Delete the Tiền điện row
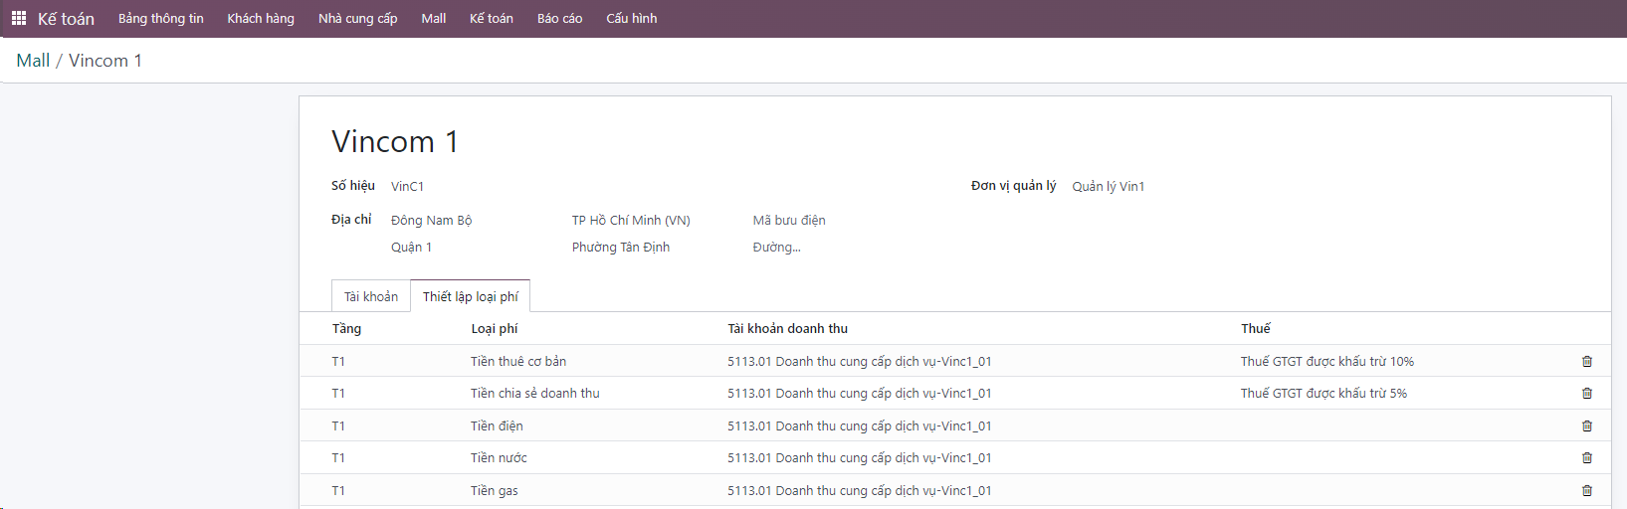 (x=1587, y=425)
